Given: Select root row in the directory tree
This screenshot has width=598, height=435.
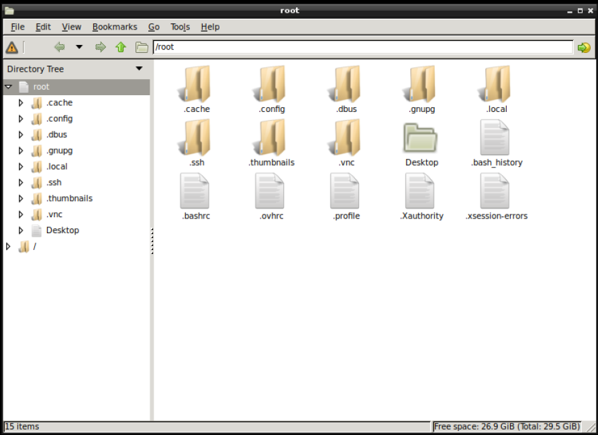Looking at the screenshot, I should click(77, 87).
